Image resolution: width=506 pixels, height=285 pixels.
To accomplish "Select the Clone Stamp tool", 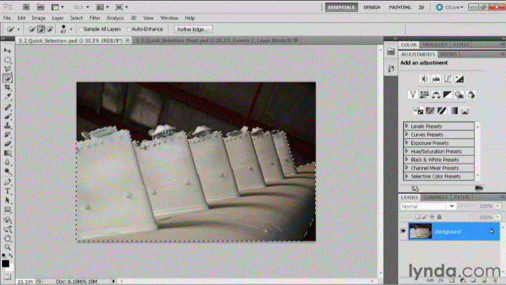I will [x=8, y=125].
